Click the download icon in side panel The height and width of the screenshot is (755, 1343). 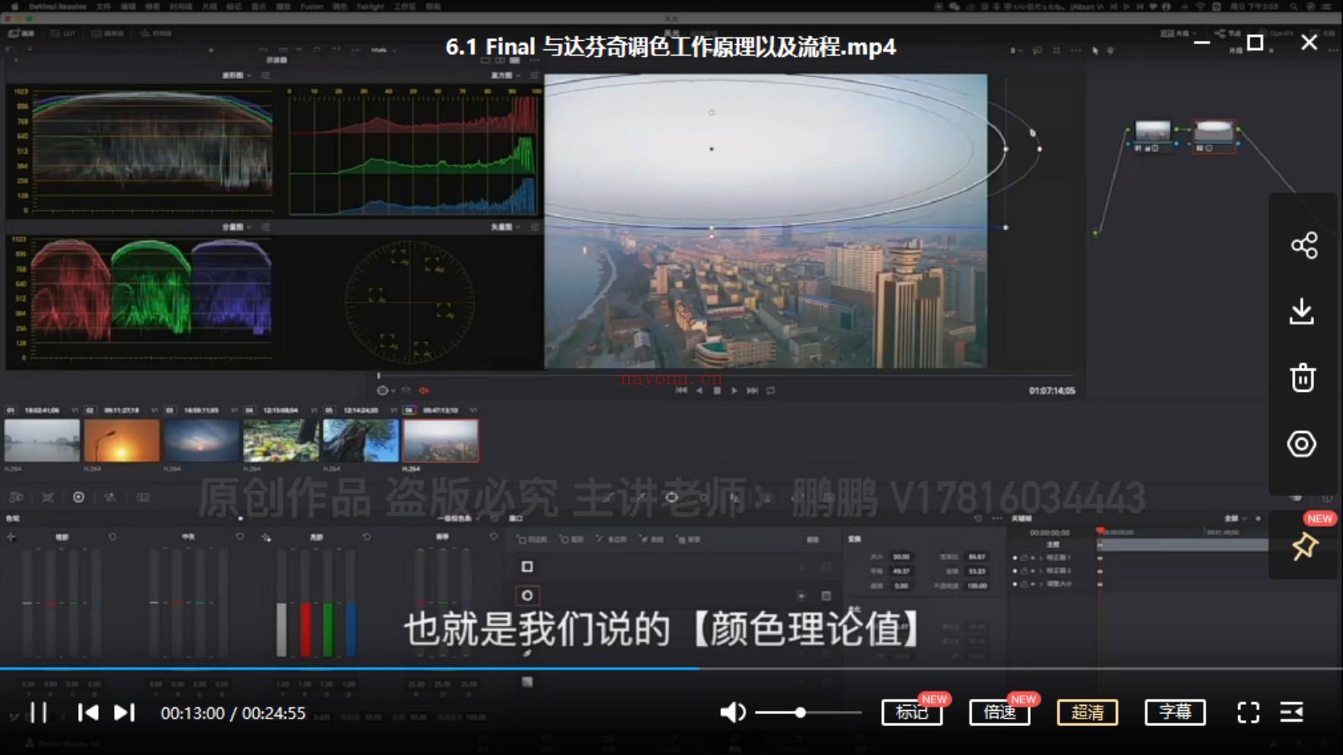[x=1302, y=311]
